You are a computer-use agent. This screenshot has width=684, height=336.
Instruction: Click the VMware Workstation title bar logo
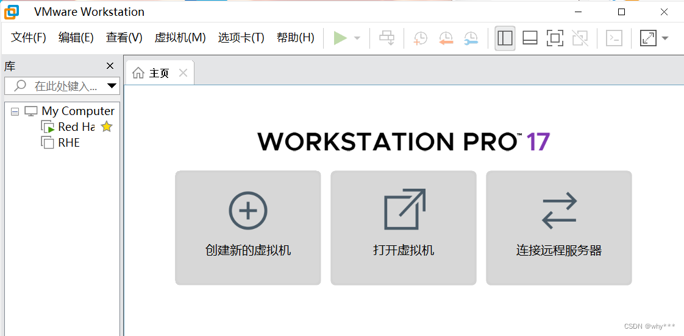(x=12, y=12)
